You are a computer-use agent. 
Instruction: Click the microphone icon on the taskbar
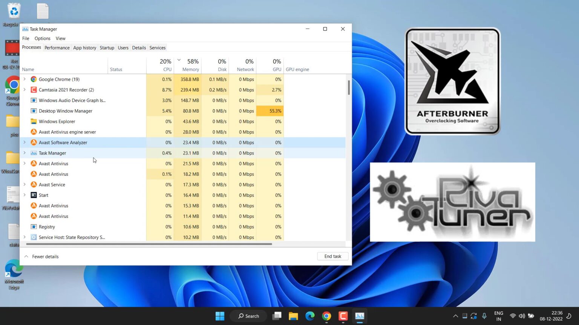click(484, 316)
